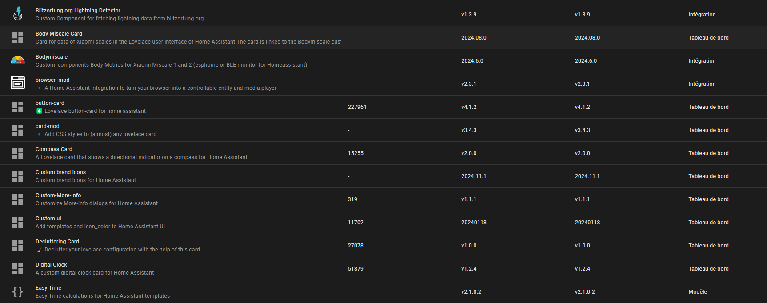Open the card-mod repository name
Viewport: 767px width, 303px height.
[x=47, y=126]
